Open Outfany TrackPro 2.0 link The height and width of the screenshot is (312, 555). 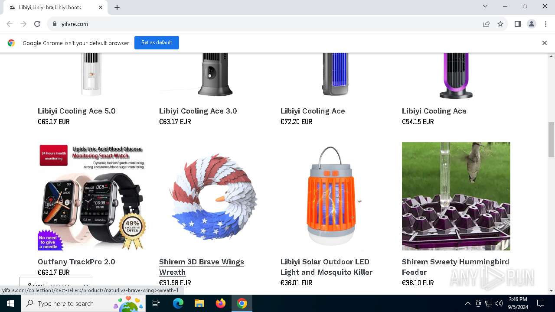coord(76,262)
